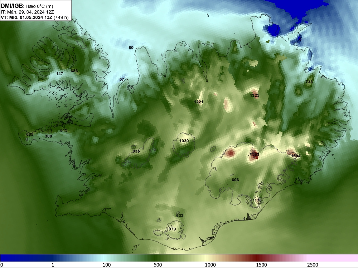Click the 147 elevation value
Screen dimensions: 358x268
59,74
